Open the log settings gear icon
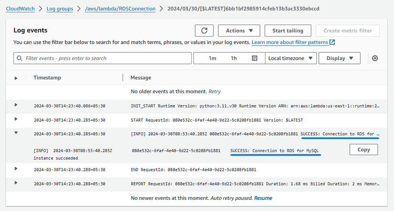Viewport: 394px width, 211px height. tap(375, 58)
